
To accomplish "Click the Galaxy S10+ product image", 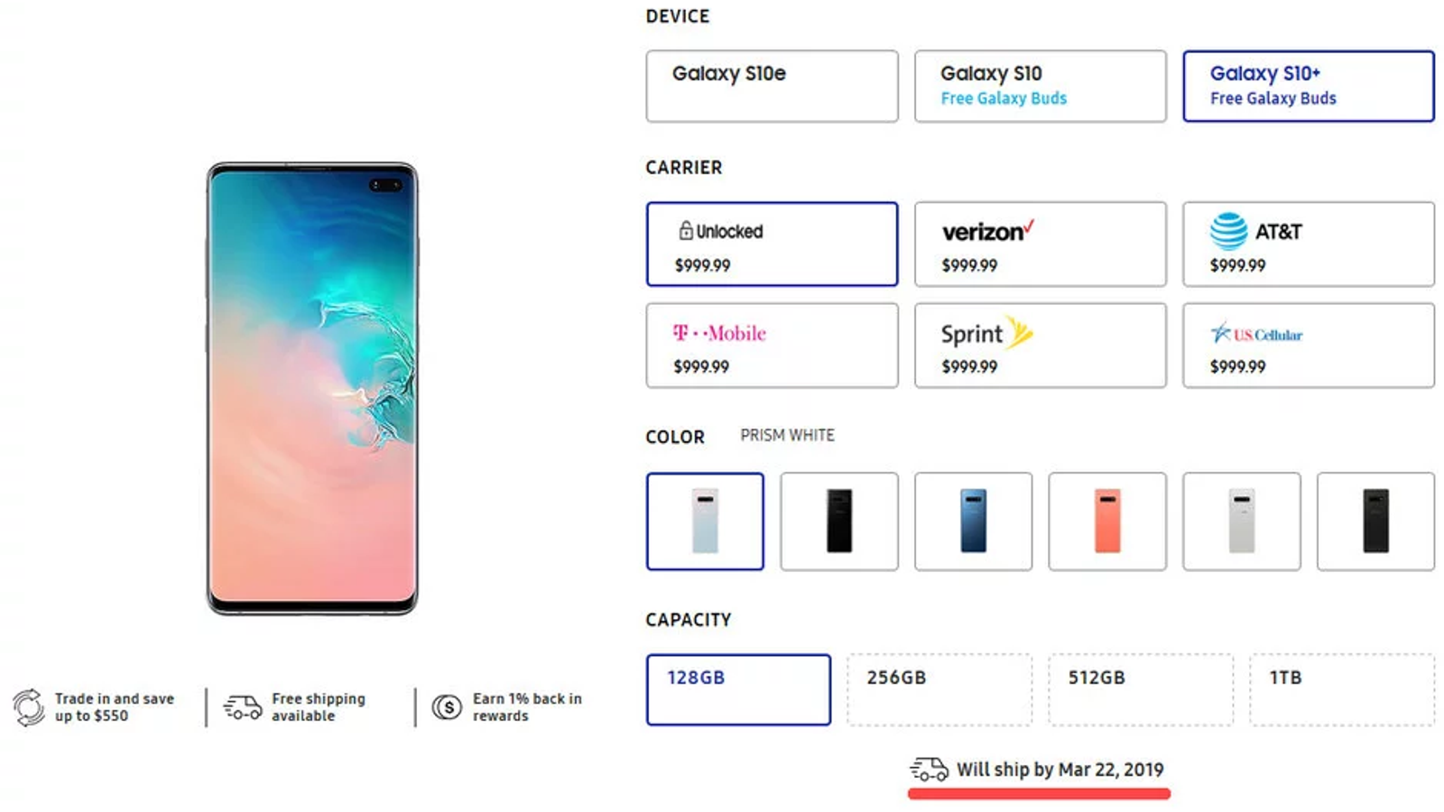I will coord(312,389).
